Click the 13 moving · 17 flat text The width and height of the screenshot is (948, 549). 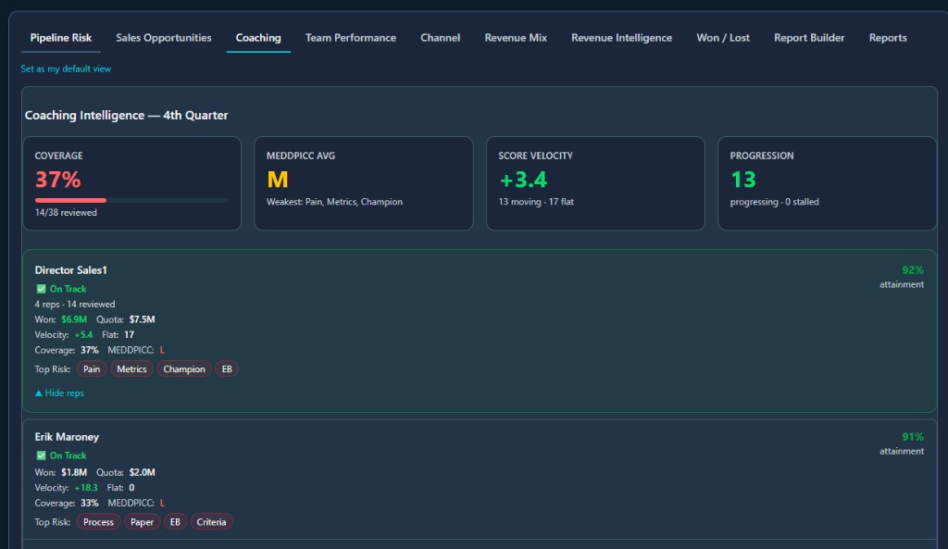tap(536, 202)
